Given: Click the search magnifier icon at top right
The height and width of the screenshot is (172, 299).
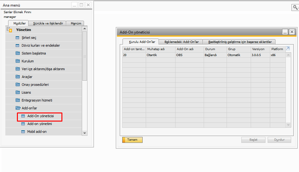Looking at the screenshot, I should pos(295,7).
